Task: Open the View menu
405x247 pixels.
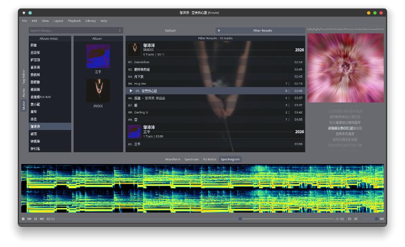Action: point(45,21)
